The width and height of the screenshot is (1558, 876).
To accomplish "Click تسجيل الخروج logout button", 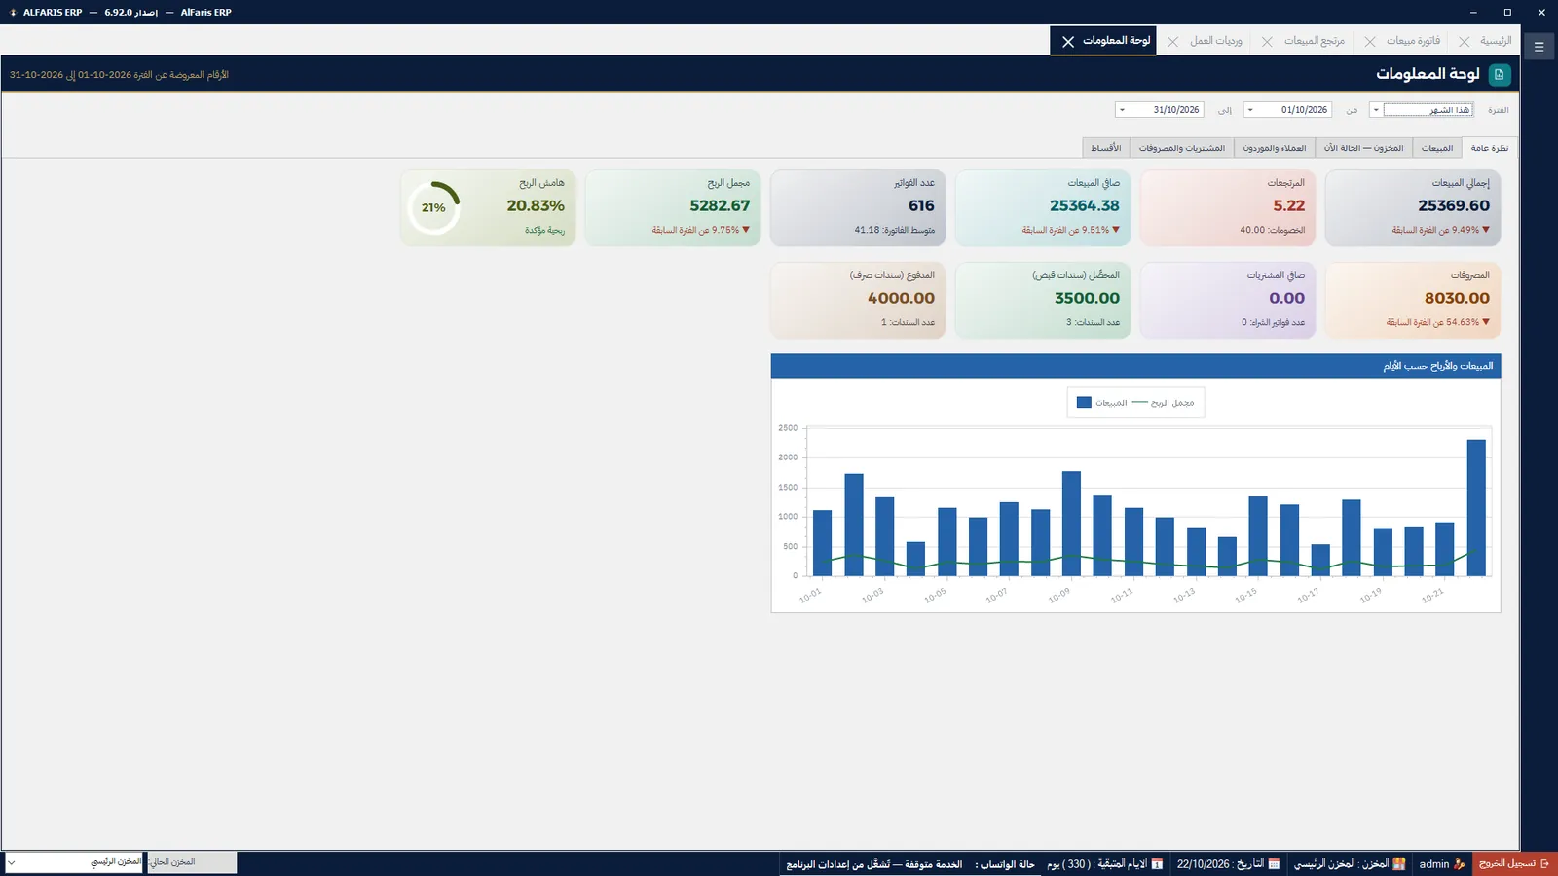I will 1514,863.
